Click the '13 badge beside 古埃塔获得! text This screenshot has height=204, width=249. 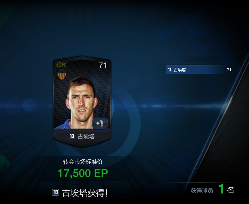click(55, 192)
